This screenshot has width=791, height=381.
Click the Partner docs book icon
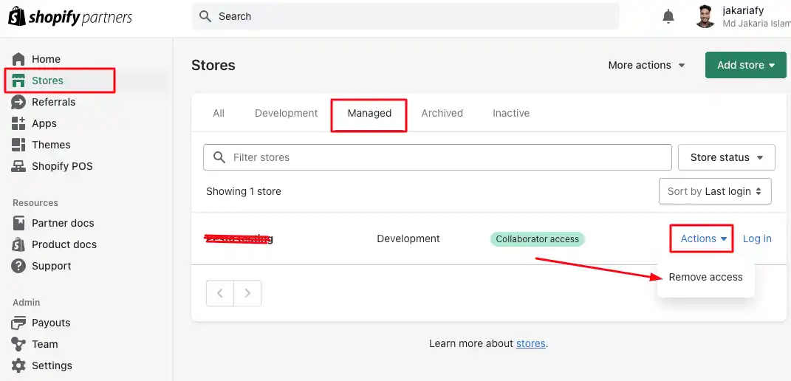coord(18,223)
